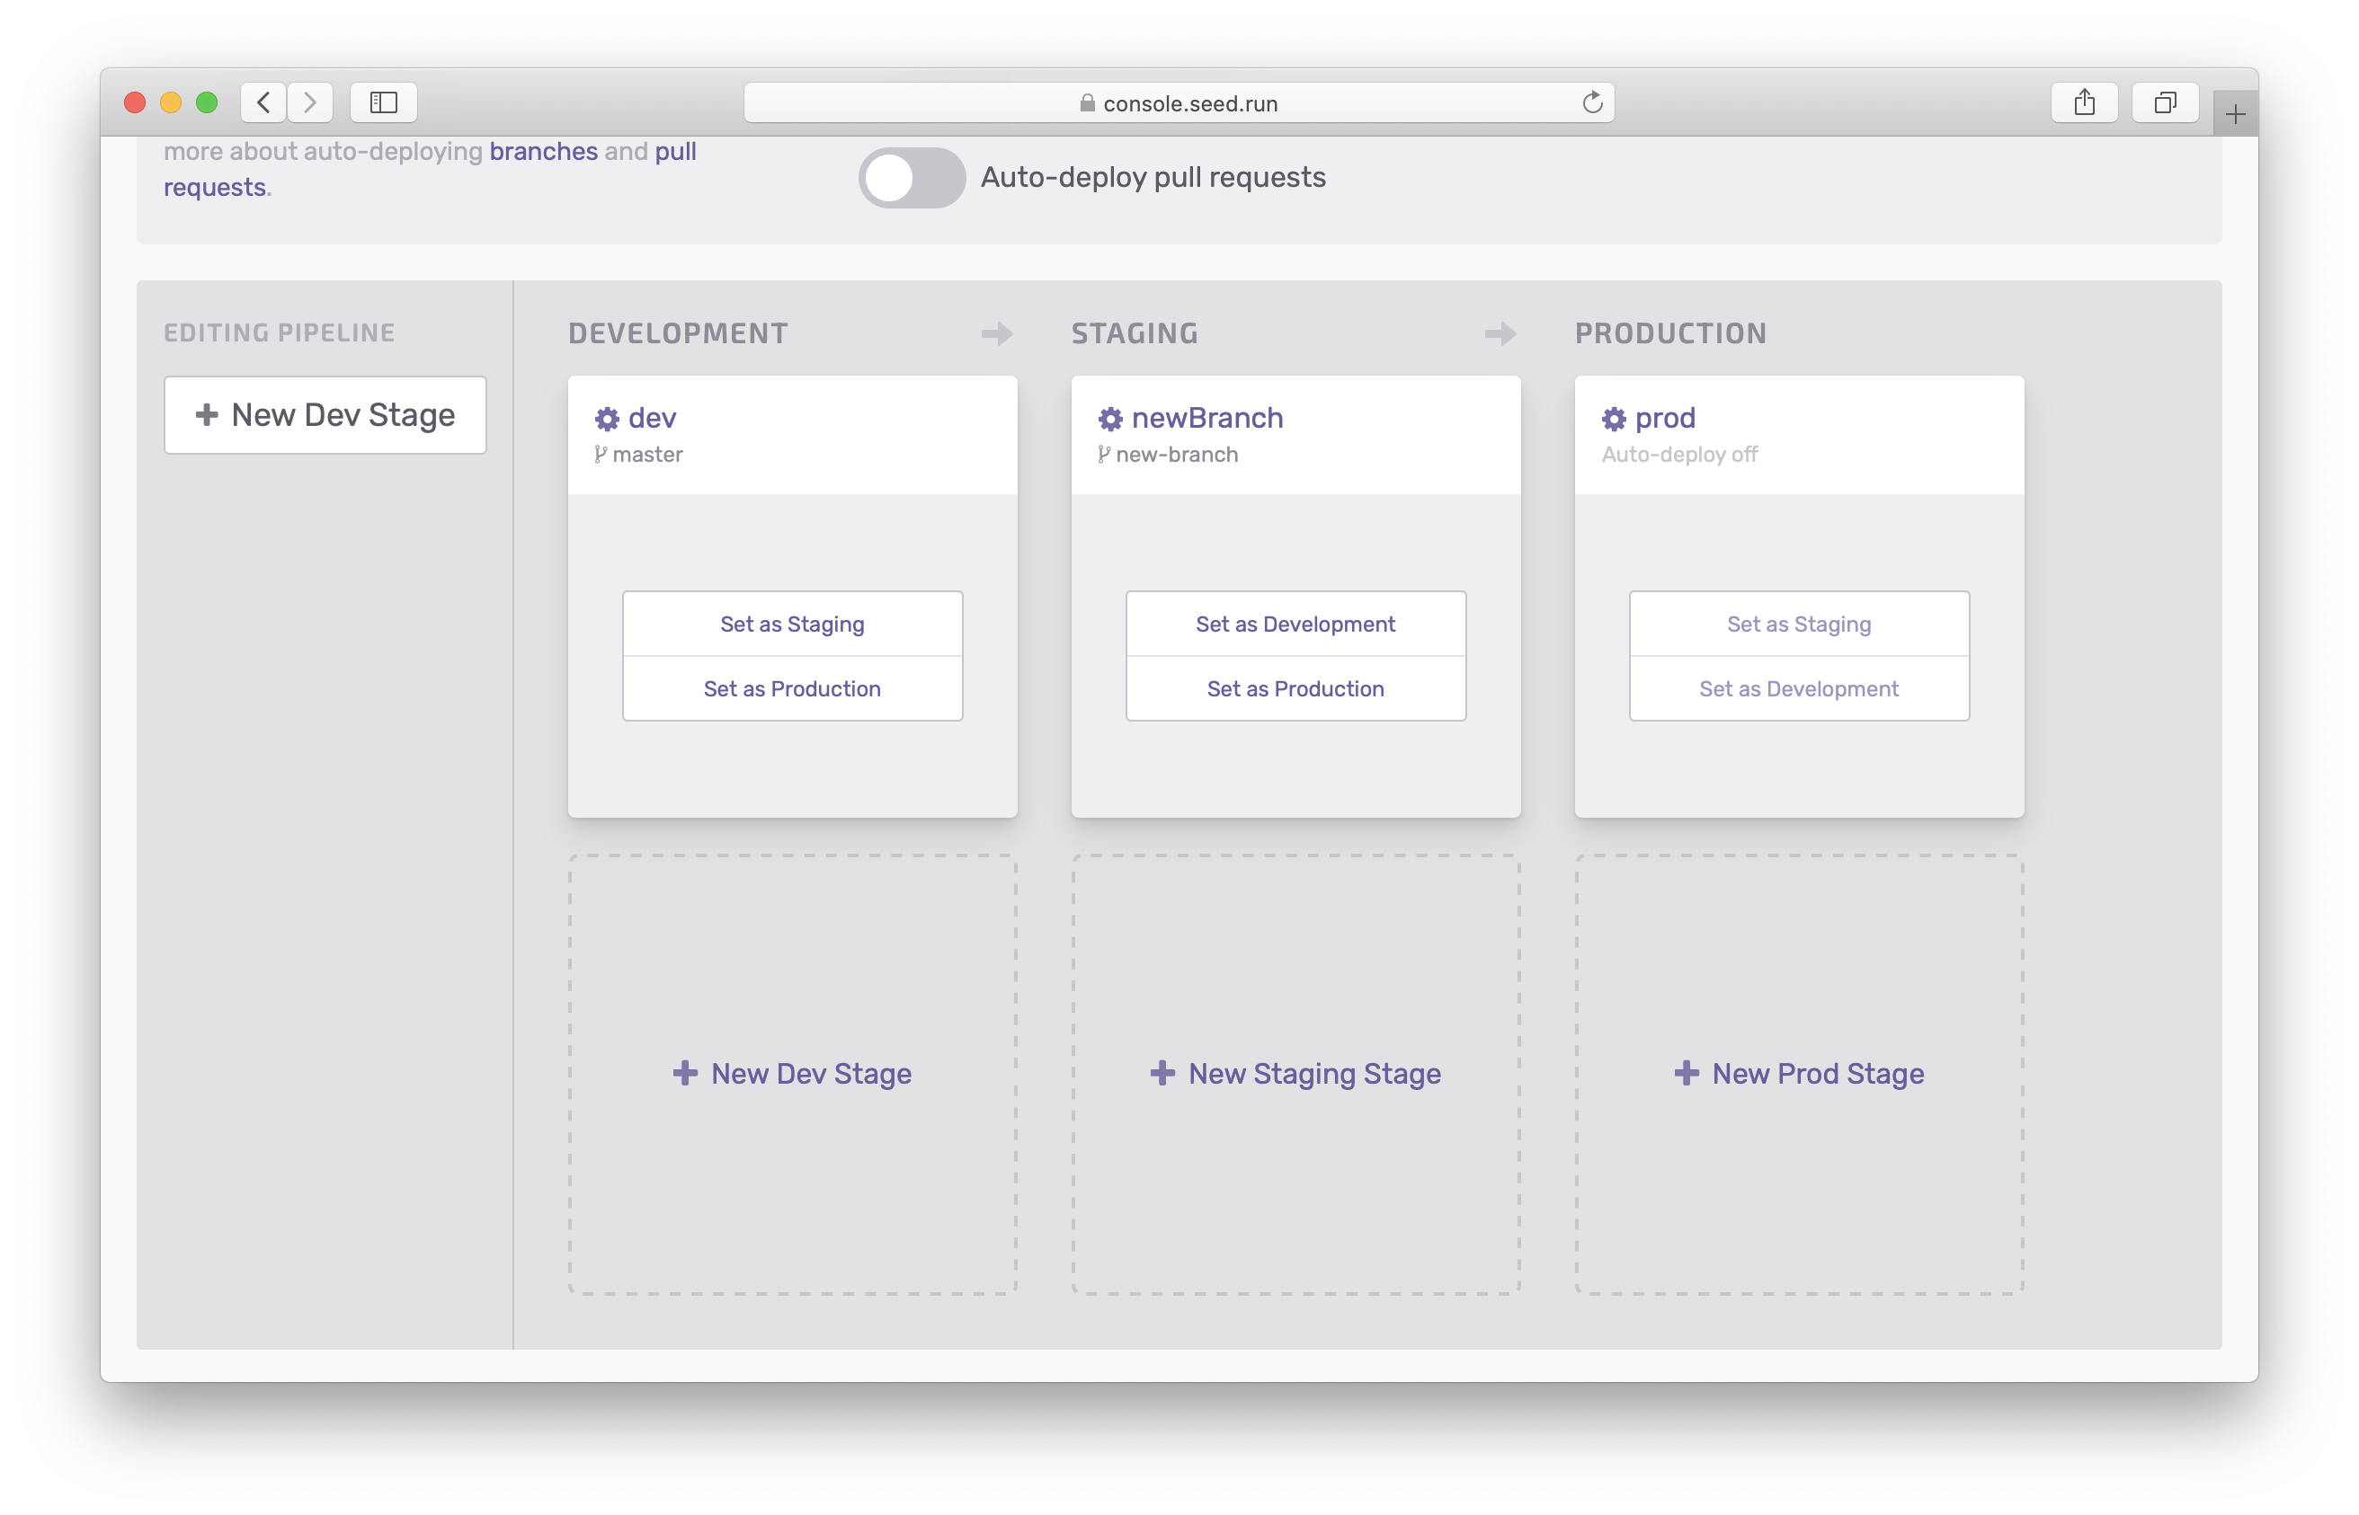This screenshot has height=1515, width=2359.
Task: Set prod stage as Staging
Action: tap(1799, 624)
